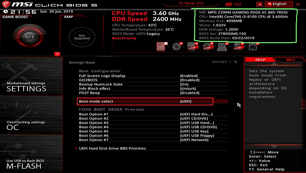Click the red question mark help icon
The width and height of the screenshot is (306, 173).
point(57,54)
